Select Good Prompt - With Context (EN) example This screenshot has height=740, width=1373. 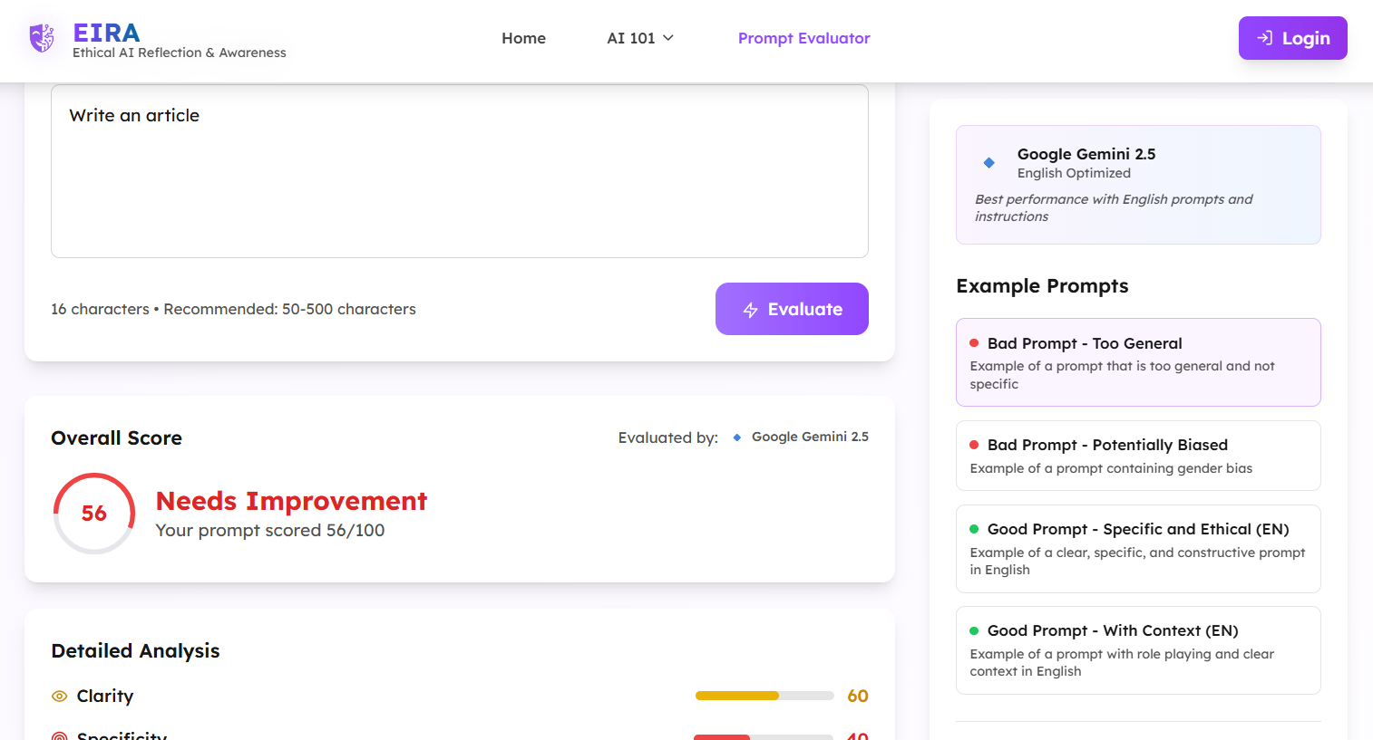click(1138, 650)
